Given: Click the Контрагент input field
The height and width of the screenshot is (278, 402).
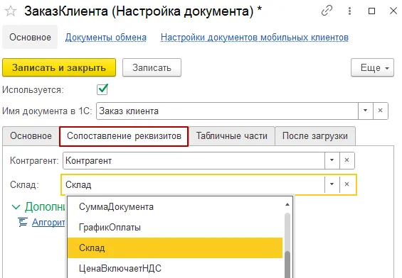Looking at the screenshot, I should (x=194, y=160).
